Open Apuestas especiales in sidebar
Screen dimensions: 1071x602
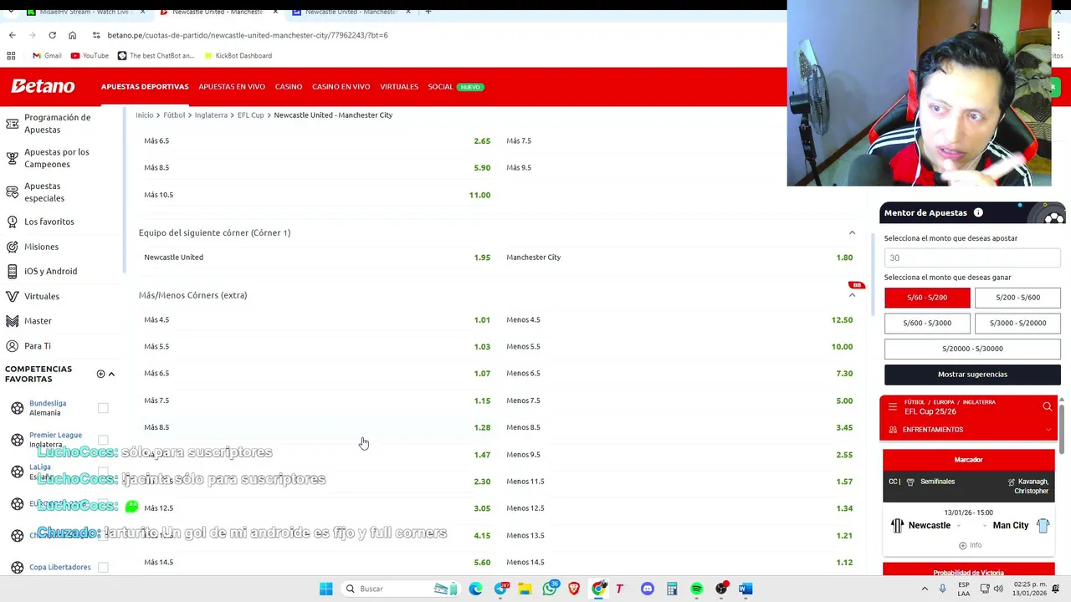pos(44,192)
